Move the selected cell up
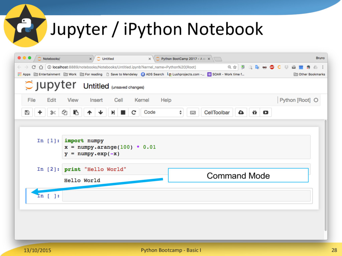The width and height of the screenshot is (342, 256). pos(90,113)
